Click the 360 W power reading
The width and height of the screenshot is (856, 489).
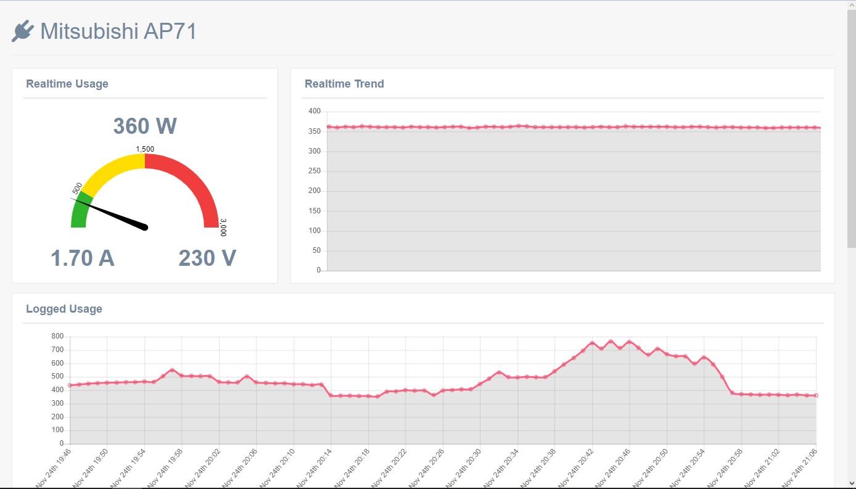coord(145,126)
